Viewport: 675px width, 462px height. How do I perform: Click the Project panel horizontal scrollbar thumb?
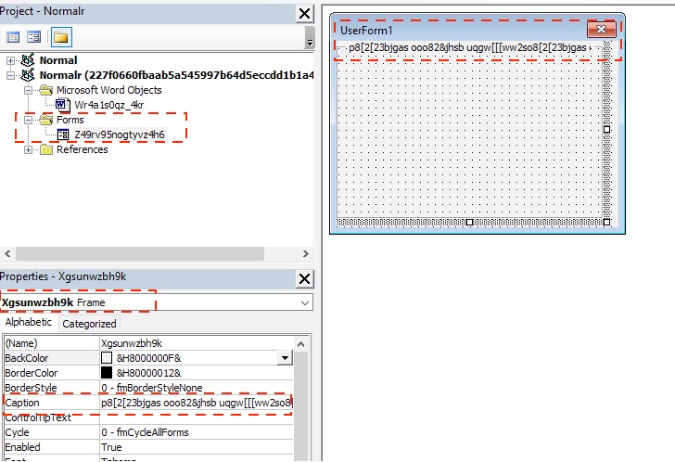coord(140,253)
